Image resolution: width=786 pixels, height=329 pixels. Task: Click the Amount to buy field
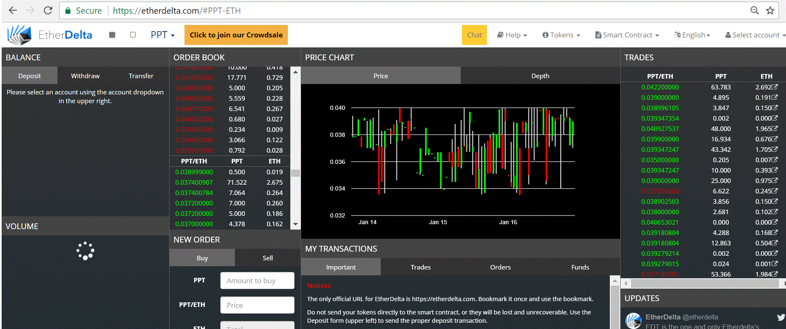pyautogui.click(x=257, y=281)
